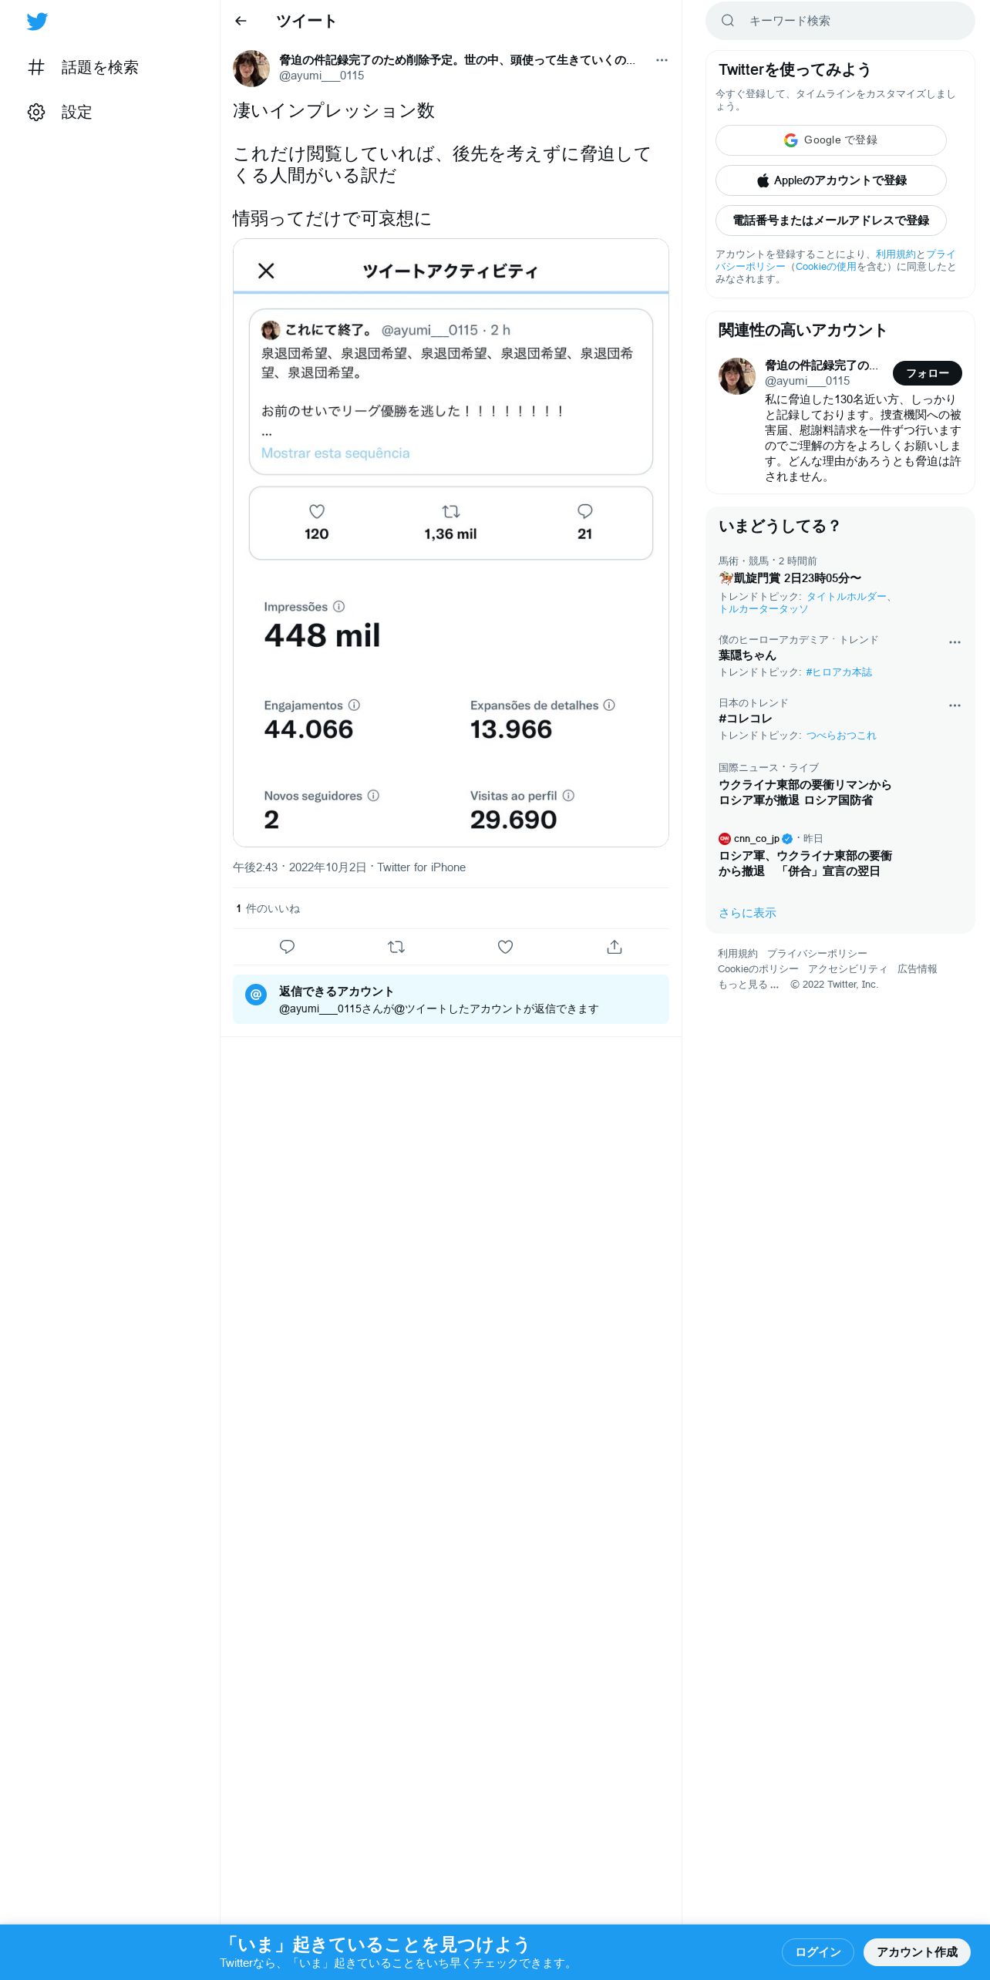Click the アカウント作成 button
Image resolution: width=990 pixels, height=1980 pixels.
click(x=917, y=1951)
